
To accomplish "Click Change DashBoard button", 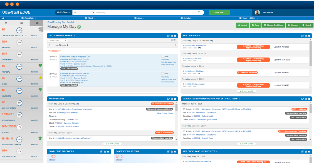I will pos(274,25).
